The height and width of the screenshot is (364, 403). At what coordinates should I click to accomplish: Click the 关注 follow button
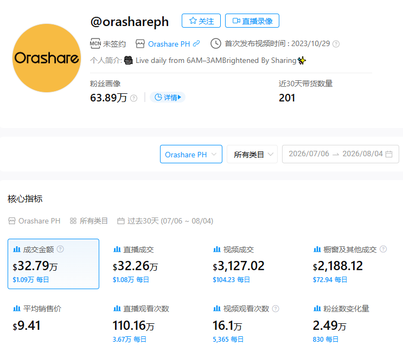(201, 21)
